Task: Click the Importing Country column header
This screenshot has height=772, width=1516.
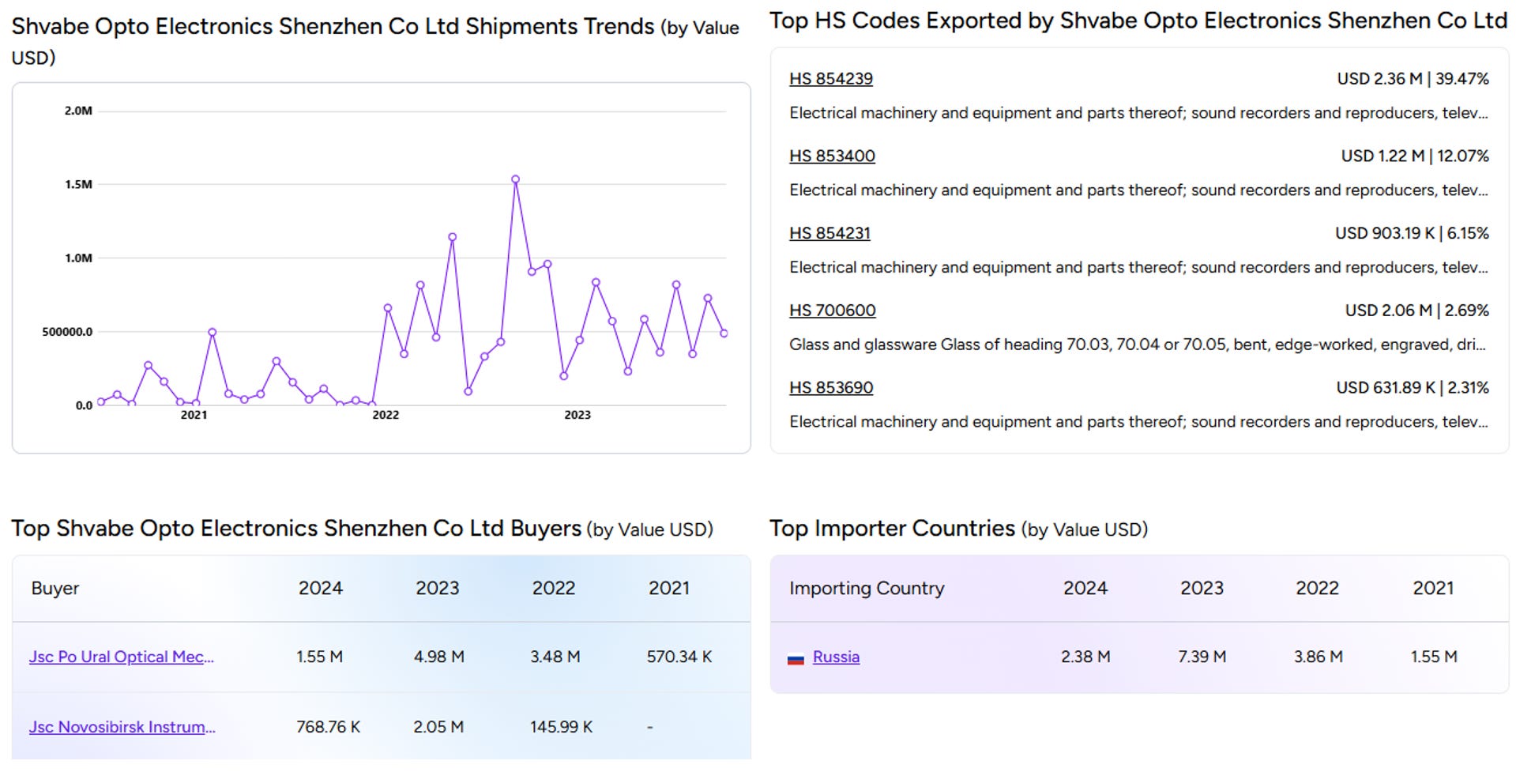Action: point(867,589)
